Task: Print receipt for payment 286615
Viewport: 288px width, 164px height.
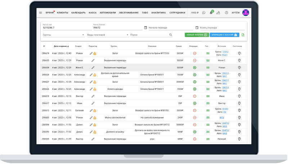Action: point(95,111)
